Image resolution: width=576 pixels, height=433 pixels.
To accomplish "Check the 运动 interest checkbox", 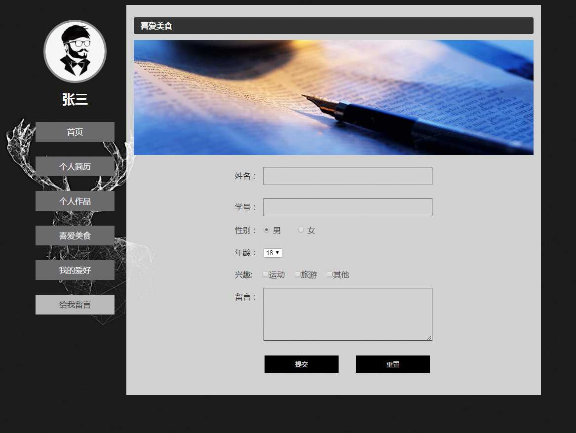I will (266, 274).
